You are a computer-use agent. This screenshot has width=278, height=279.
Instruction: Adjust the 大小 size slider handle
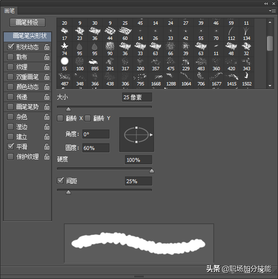pos(68,109)
